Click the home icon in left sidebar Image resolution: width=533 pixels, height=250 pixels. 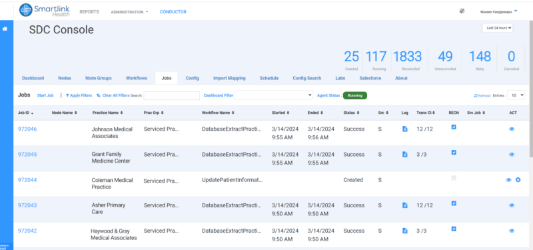point(5,29)
